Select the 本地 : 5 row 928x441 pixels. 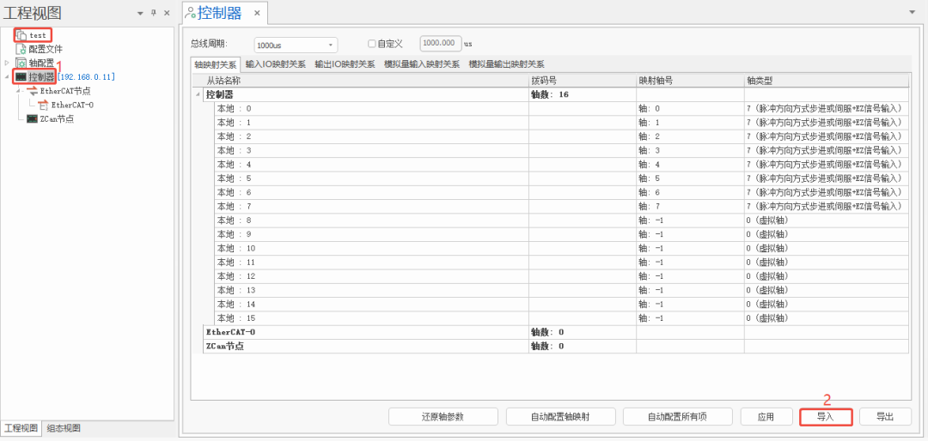(561, 178)
